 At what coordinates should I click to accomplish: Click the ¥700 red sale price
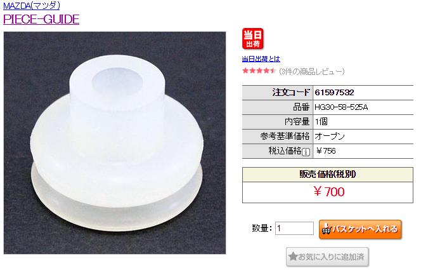click(x=329, y=192)
